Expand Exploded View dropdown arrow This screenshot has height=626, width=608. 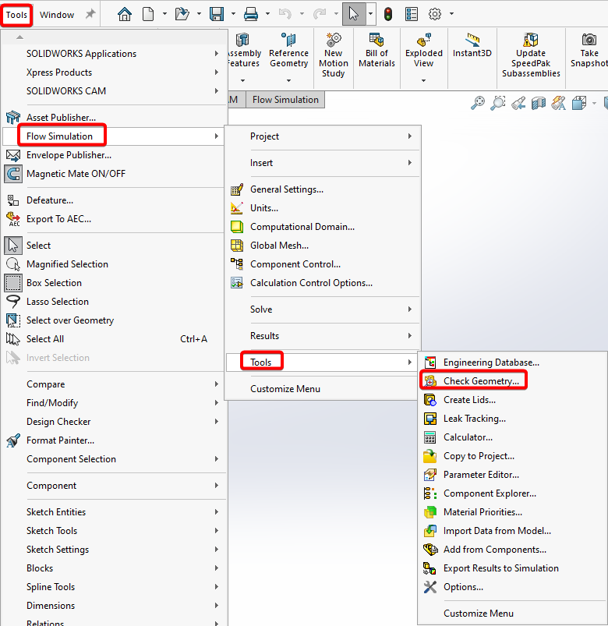(x=423, y=80)
